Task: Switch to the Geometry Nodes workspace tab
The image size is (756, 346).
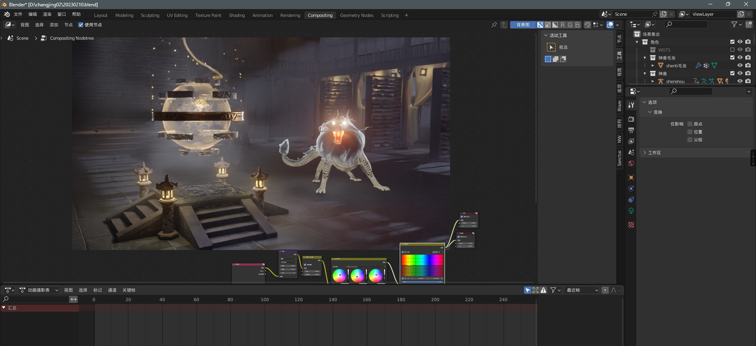Action: click(x=356, y=16)
